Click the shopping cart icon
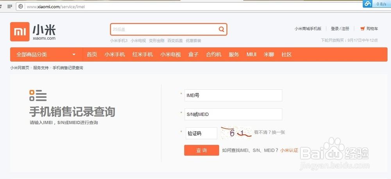 click(362, 28)
